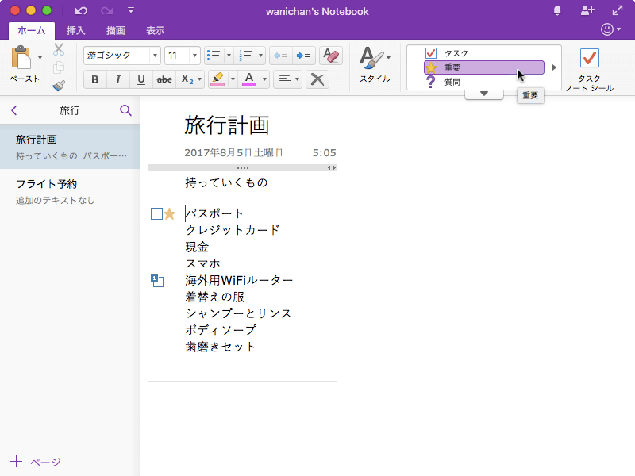Viewport: 635px width, 476px height.
Task: Increase the indent
Action: pyautogui.click(x=303, y=56)
